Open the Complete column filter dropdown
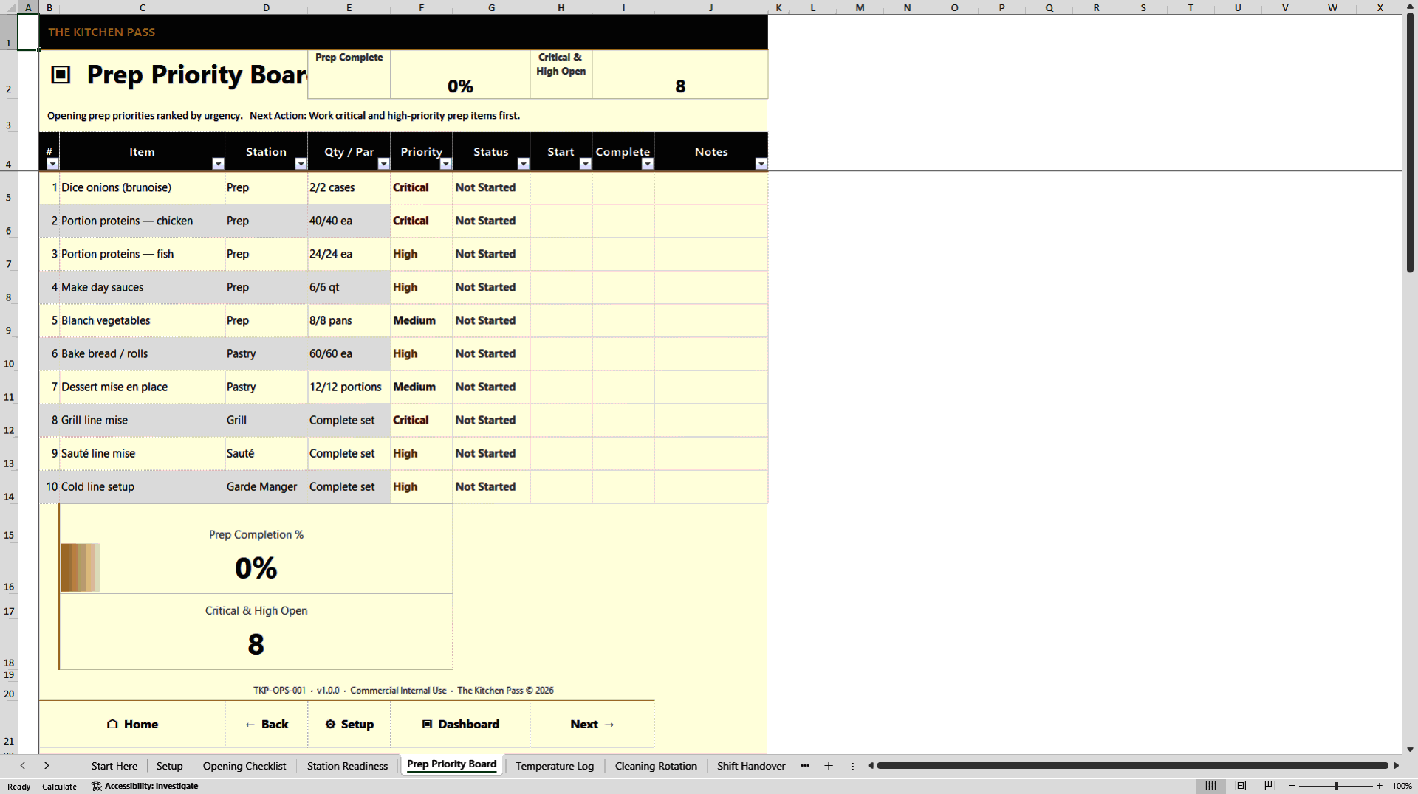Screen dimensions: 1418x794 point(647,164)
